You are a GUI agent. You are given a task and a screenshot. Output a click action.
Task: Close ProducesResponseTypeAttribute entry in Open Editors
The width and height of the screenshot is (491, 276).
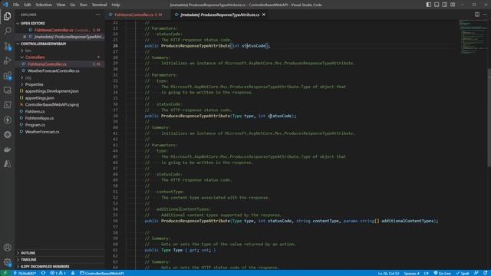pyautogui.click(x=25, y=37)
